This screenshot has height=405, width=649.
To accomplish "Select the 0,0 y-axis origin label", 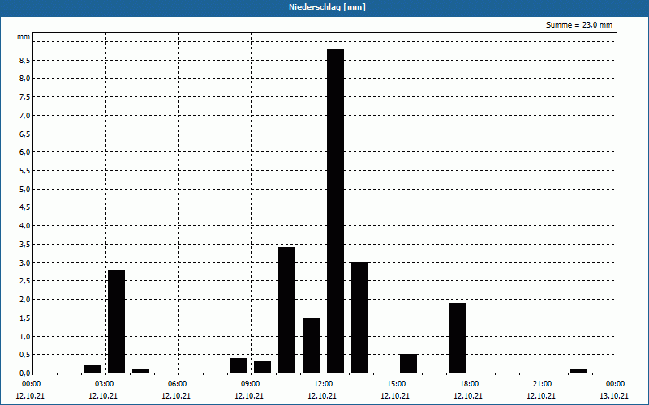I will pyautogui.click(x=25, y=373).
